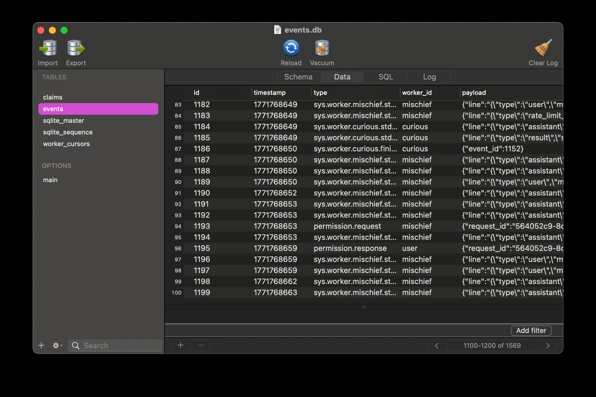
Task: Click the remove row minus button
Action: pyautogui.click(x=201, y=345)
